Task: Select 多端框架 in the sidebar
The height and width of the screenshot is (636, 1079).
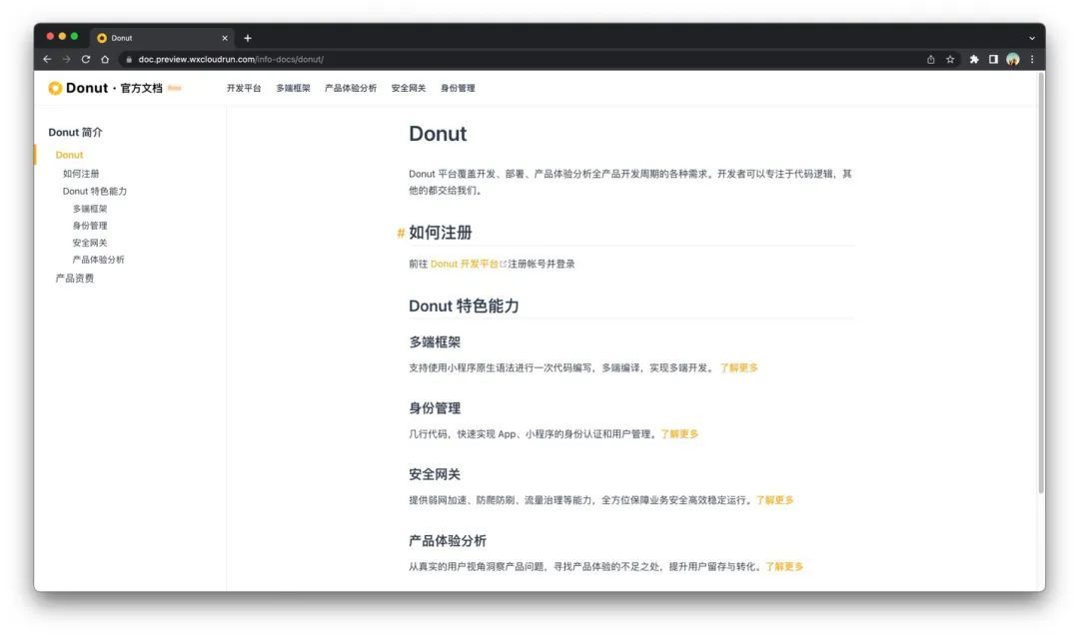Action: click(x=90, y=209)
